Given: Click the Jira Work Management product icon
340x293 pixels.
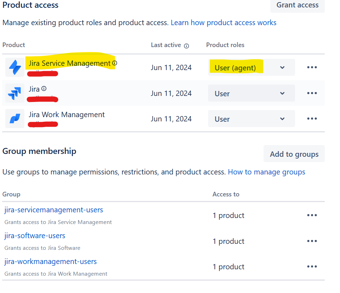Looking at the screenshot, I should click(15, 119).
